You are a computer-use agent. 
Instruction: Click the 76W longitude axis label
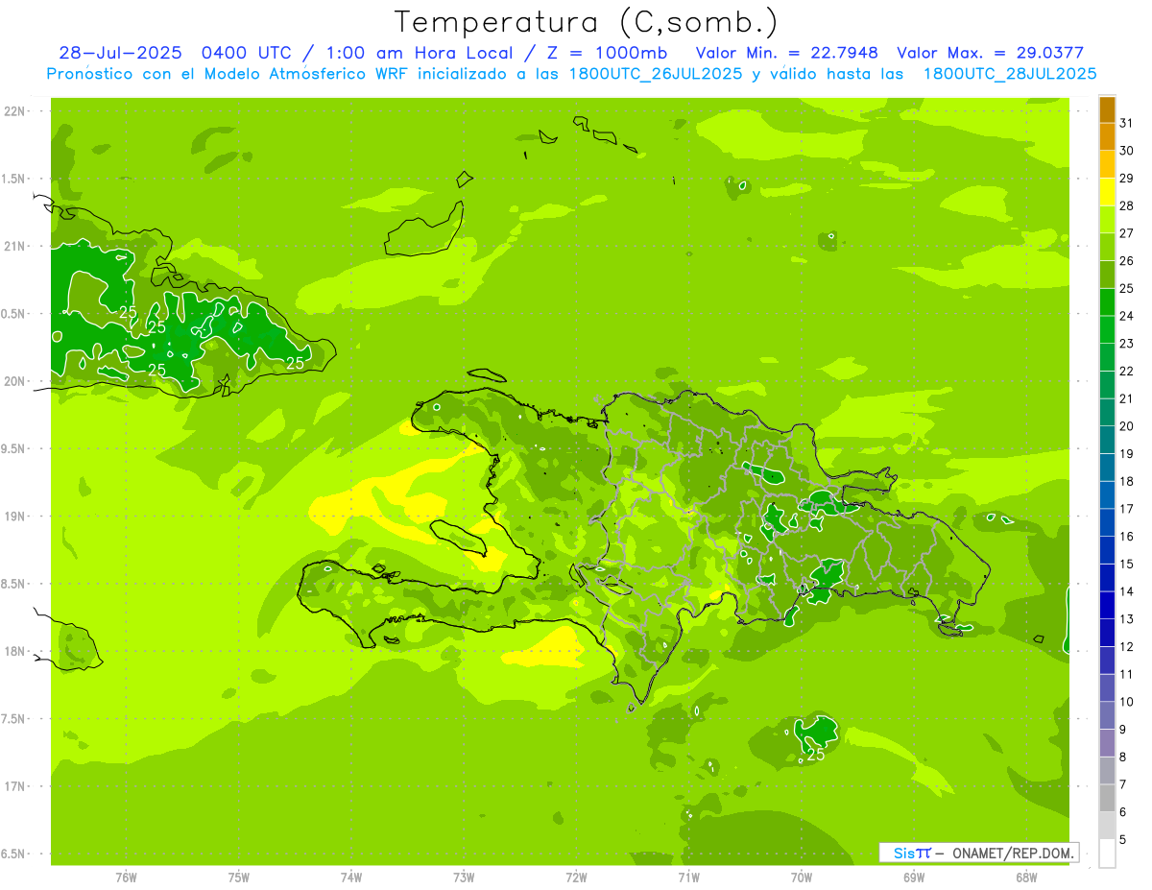pyautogui.click(x=126, y=878)
